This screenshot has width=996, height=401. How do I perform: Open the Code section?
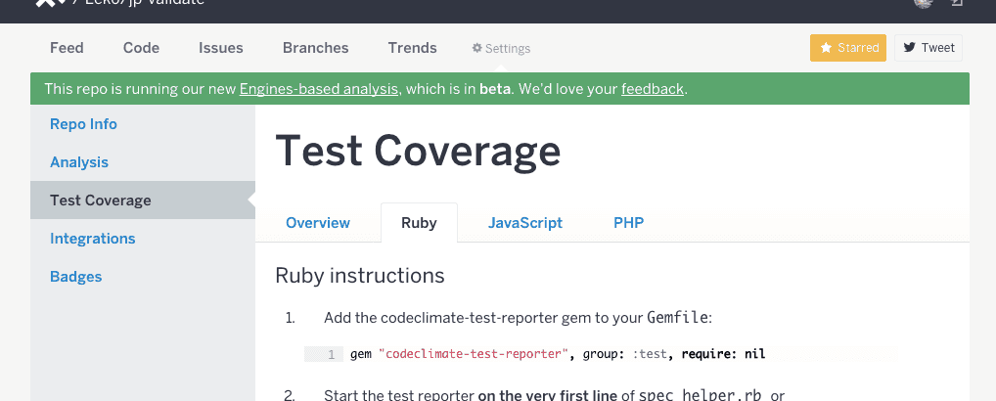point(141,47)
